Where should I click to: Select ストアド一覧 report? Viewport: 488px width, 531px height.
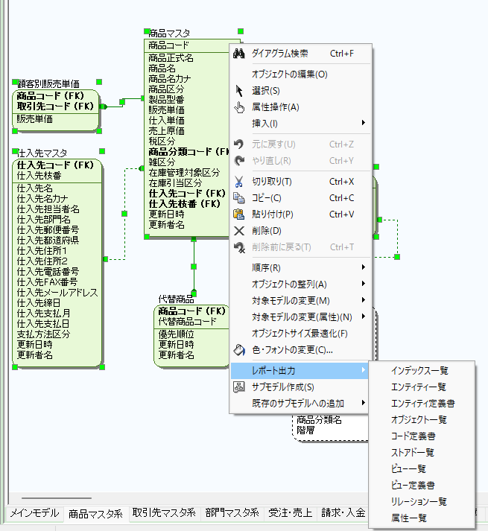pos(422,453)
